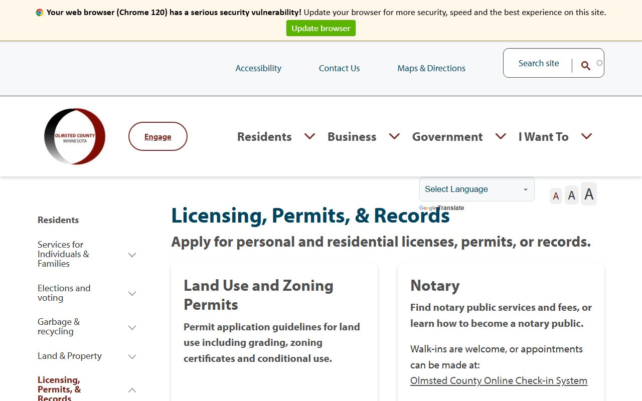The width and height of the screenshot is (642, 401).
Task: Click the Update browser button
Action: point(321,28)
